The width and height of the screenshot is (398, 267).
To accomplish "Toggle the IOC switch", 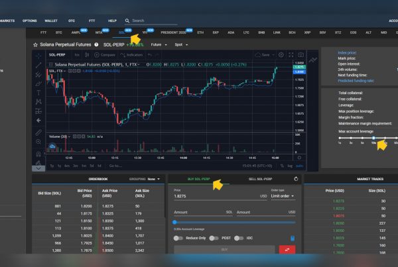I will click(239, 238).
